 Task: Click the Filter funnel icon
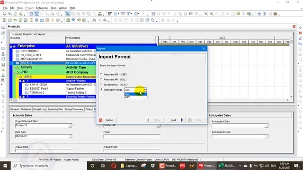(x=128, y=14)
